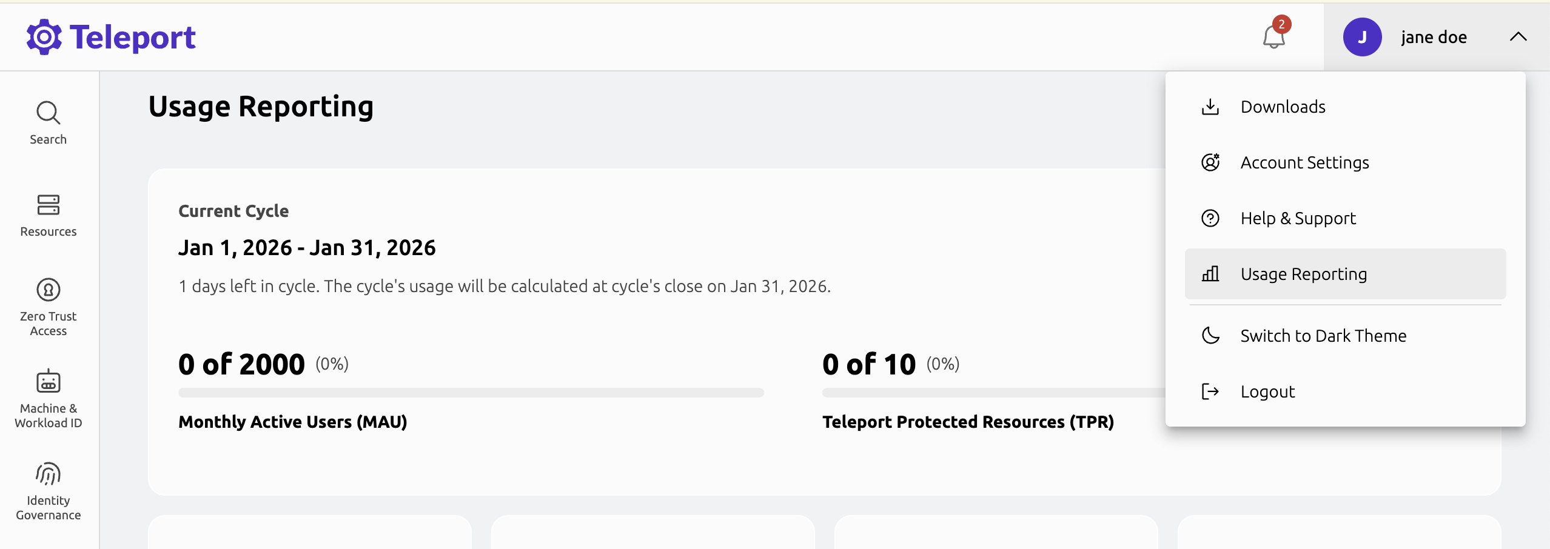Click the jane doe username dropdown
Image resolution: width=1550 pixels, height=549 pixels.
click(x=1434, y=38)
